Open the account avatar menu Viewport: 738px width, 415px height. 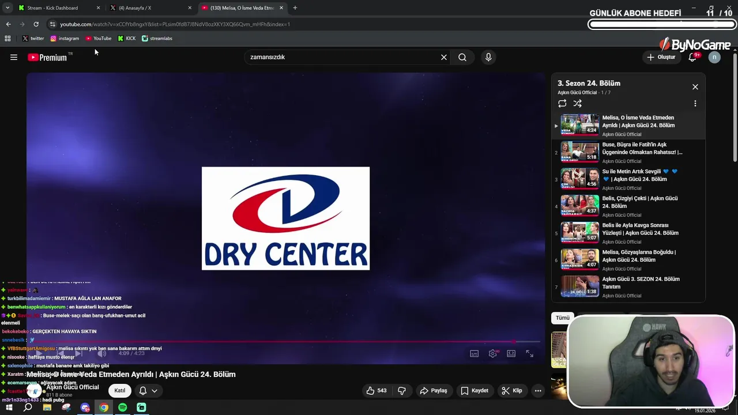click(x=714, y=57)
